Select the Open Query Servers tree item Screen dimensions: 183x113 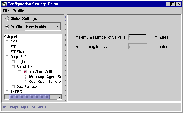click(45, 82)
